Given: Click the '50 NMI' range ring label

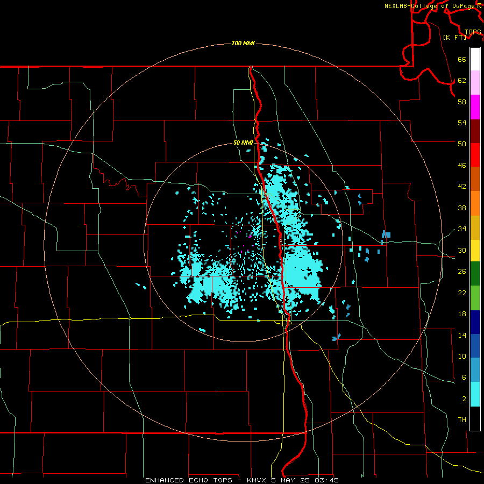Looking at the screenshot, I should click(243, 143).
